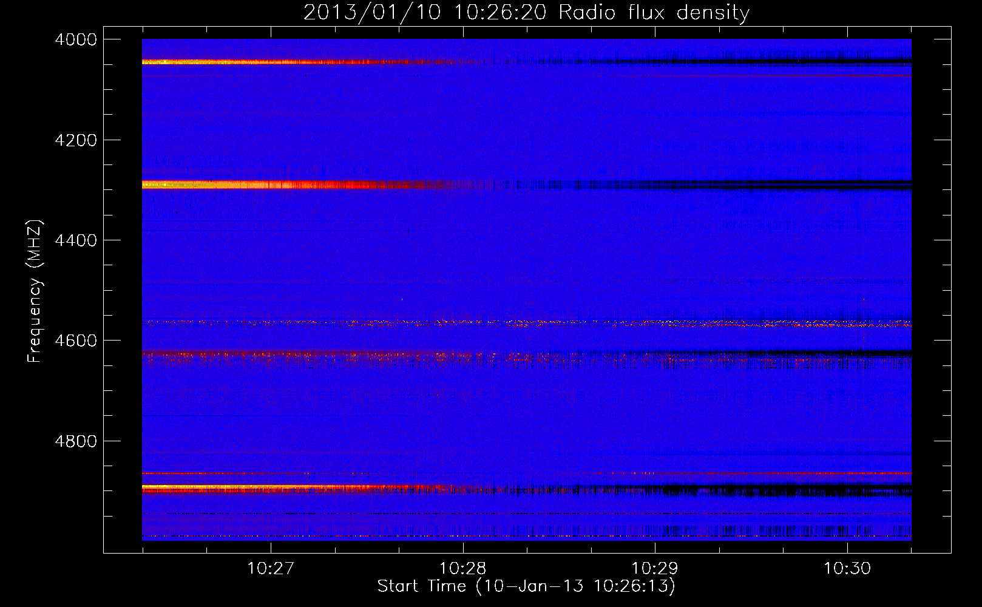982x607 pixels.
Task: Click the 4000 frequency tick label
Action: point(76,39)
